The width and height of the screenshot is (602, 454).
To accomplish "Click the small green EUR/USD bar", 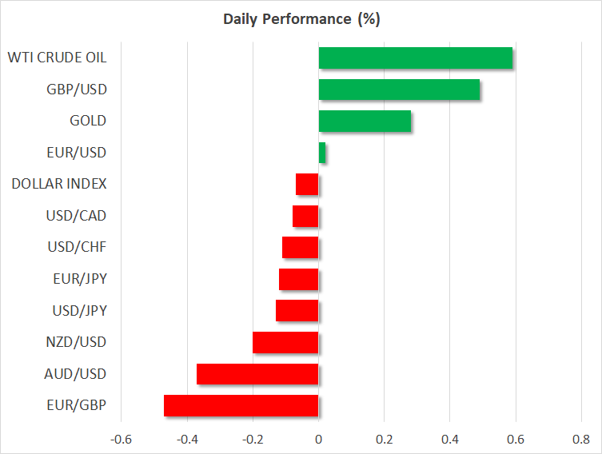I will 322,153.
